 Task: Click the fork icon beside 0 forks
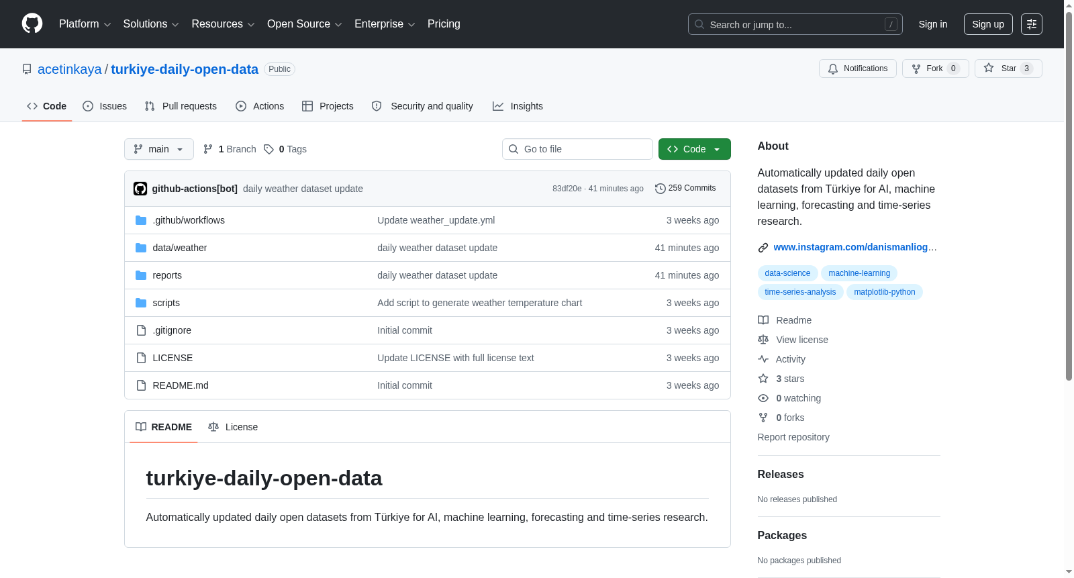click(x=763, y=418)
